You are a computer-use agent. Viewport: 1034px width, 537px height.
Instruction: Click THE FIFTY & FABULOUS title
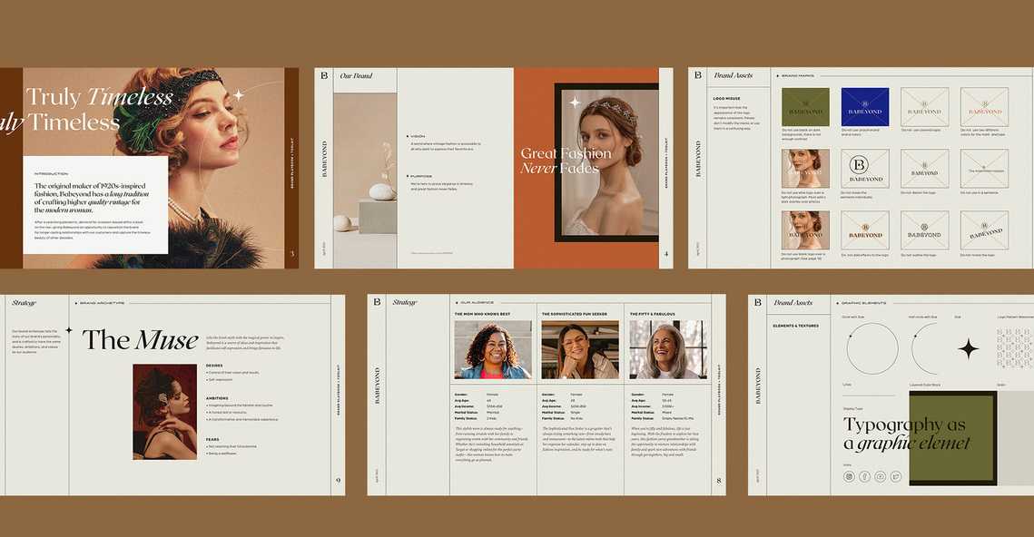coord(652,314)
